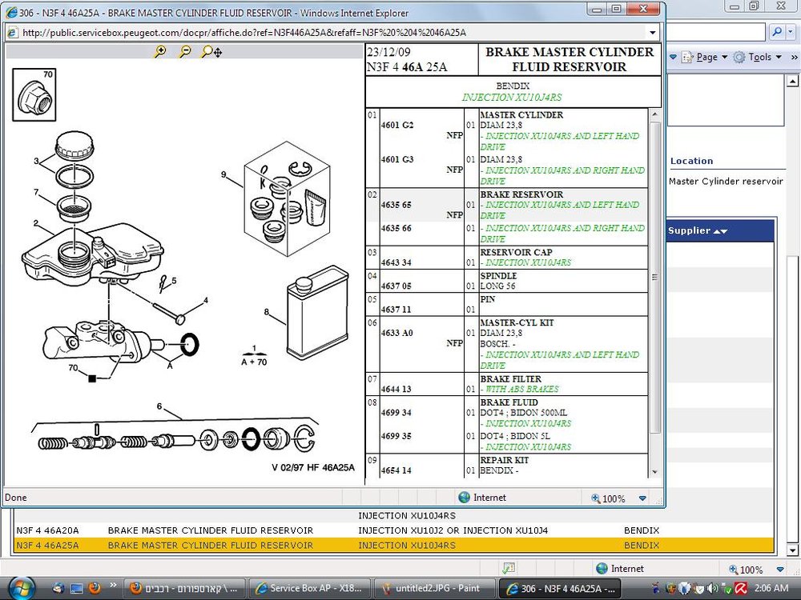Click the parts list scrollbar up arrow

click(655, 114)
